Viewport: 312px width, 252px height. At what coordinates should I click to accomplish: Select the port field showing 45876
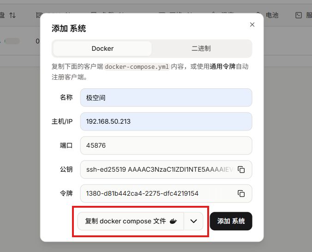166,145
